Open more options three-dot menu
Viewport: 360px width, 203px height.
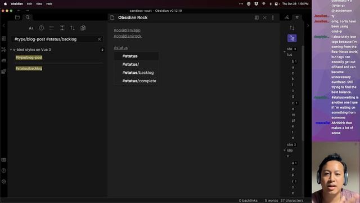point(273,17)
